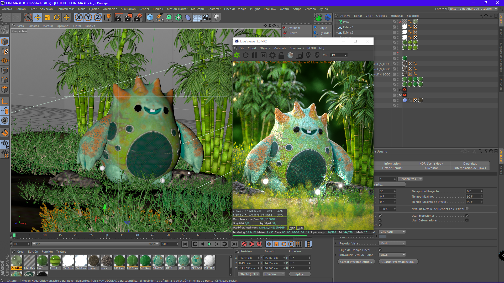
Task: Toggle editor visibility of Pelo object
Action: click(398, 21)
